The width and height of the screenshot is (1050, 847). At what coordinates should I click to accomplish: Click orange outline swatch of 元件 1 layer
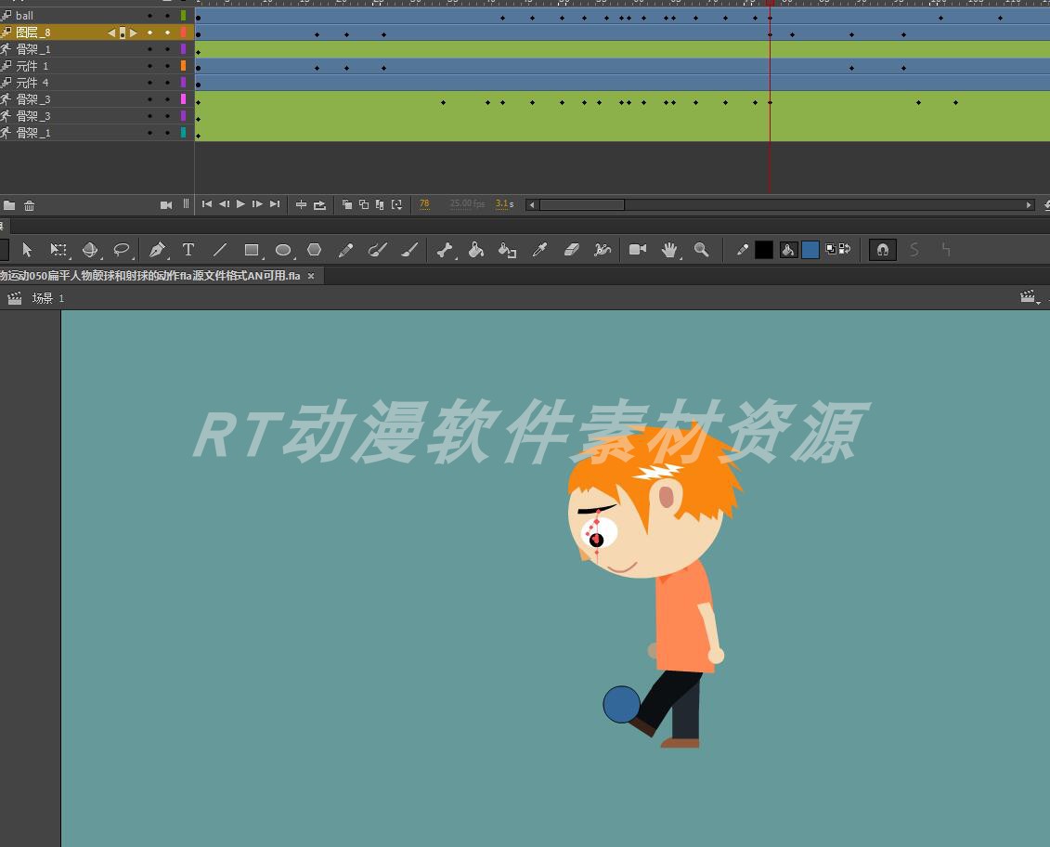point(184,66)
